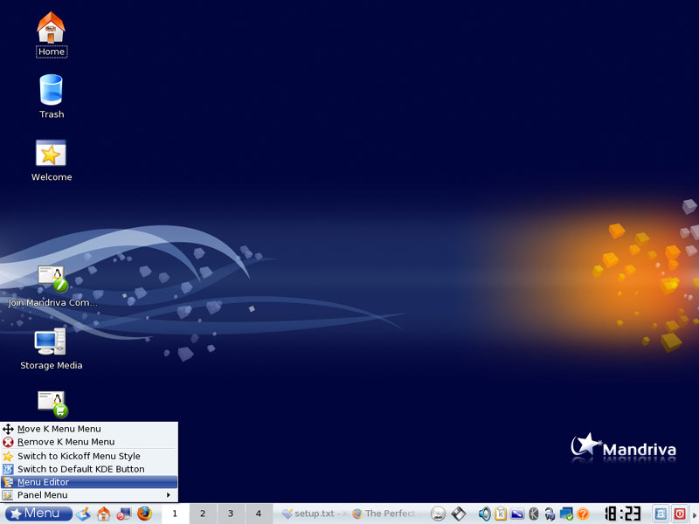Screen dimensions: 699x524
Task: Activate The Perfect Firefox taskbar entry
Action: 386,514
